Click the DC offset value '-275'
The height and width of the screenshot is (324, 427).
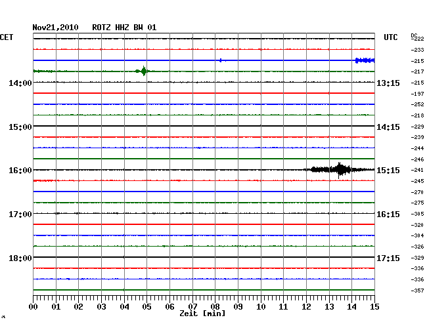click(417, 203)
